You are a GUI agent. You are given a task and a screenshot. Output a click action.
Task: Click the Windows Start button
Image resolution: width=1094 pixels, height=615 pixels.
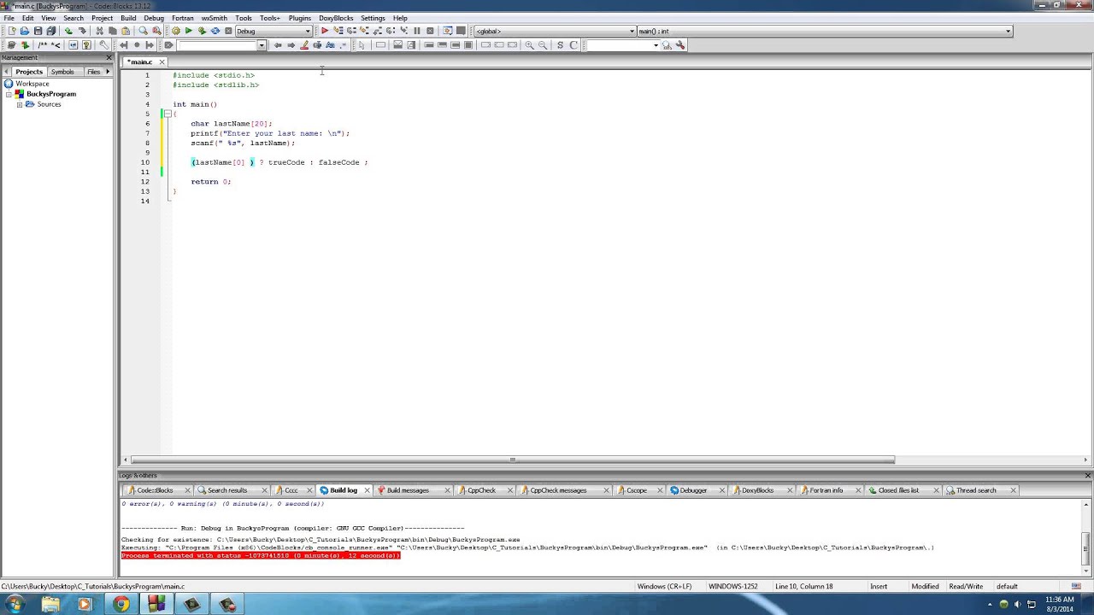click(15, 604)
